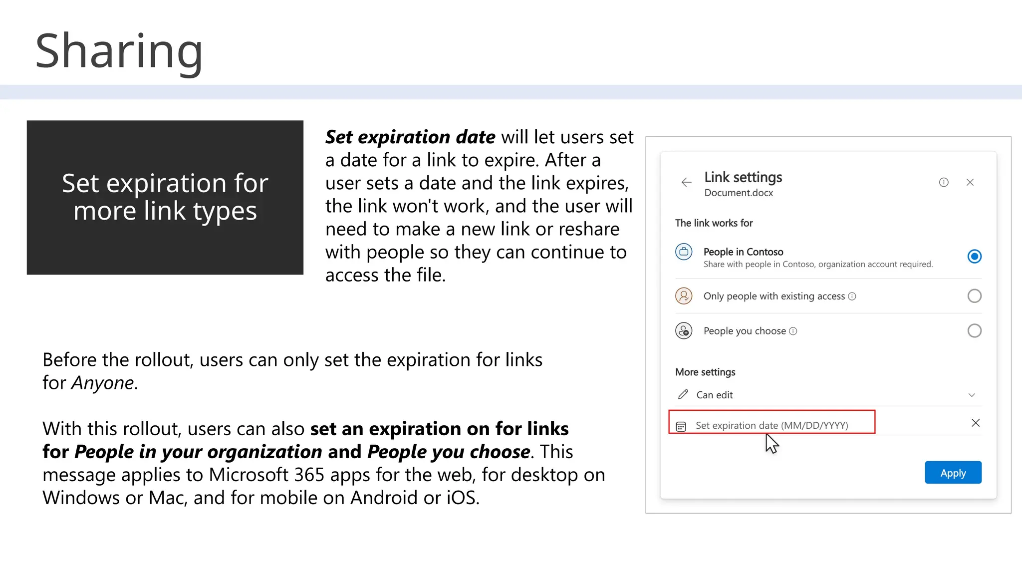
Task: Clear the expiration date with the X
Action: pos(976,423)
